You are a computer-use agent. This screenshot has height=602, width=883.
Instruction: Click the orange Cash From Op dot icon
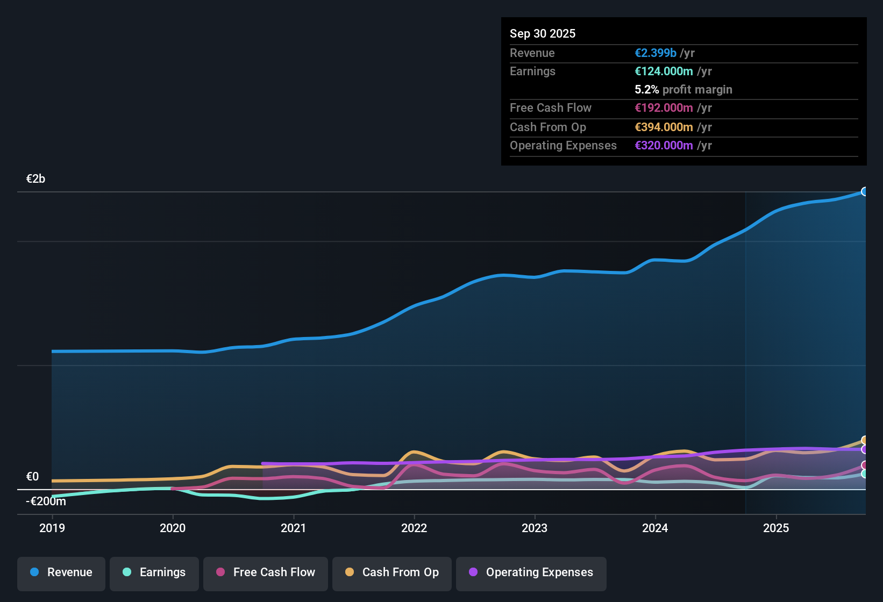[349, 572]
